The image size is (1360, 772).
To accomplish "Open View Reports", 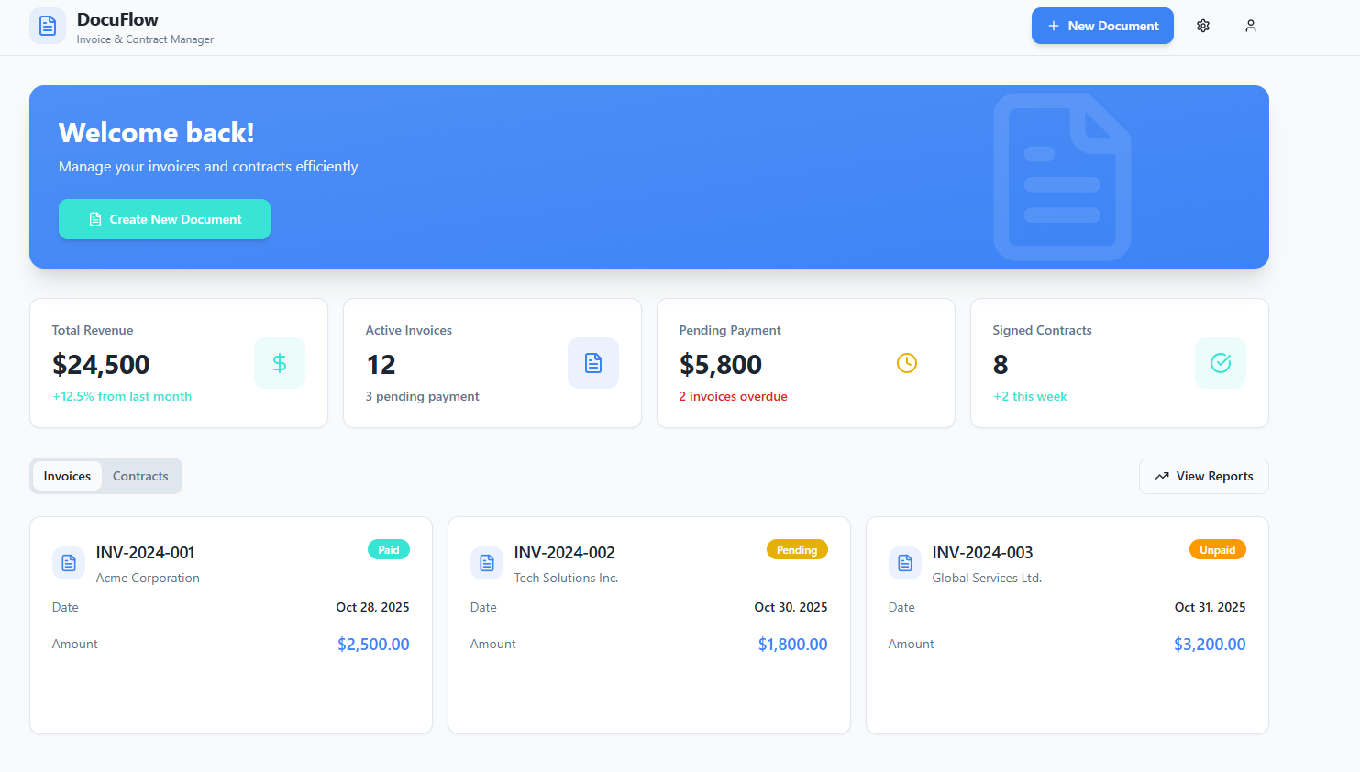I will tap(1203, 476).
